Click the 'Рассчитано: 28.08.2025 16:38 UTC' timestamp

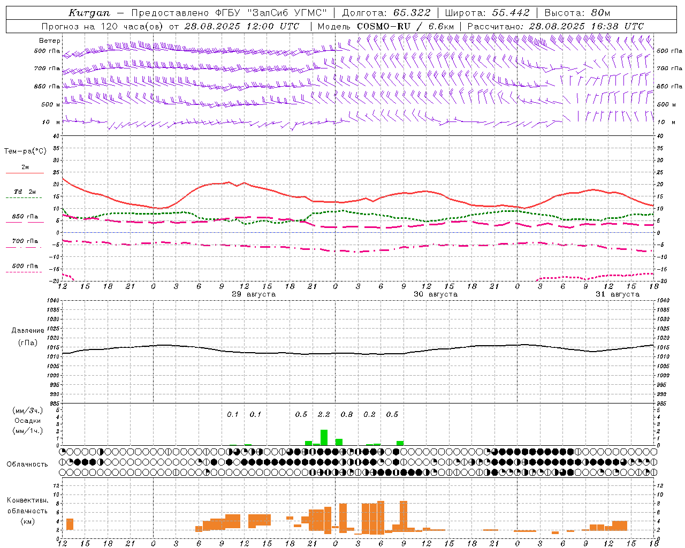pos(555,26)
